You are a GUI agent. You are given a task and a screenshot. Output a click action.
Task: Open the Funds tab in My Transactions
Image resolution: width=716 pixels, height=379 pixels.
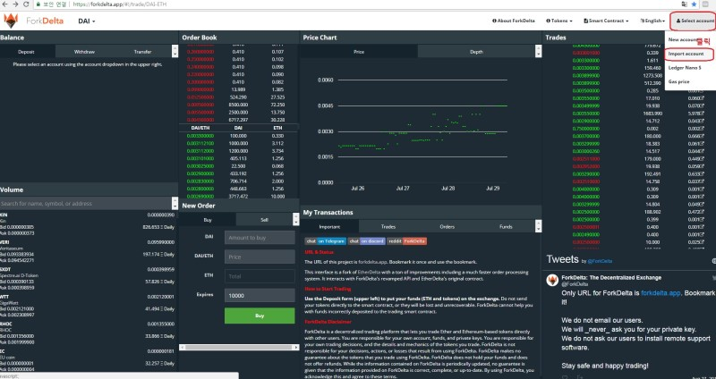[x=506, y=227]
